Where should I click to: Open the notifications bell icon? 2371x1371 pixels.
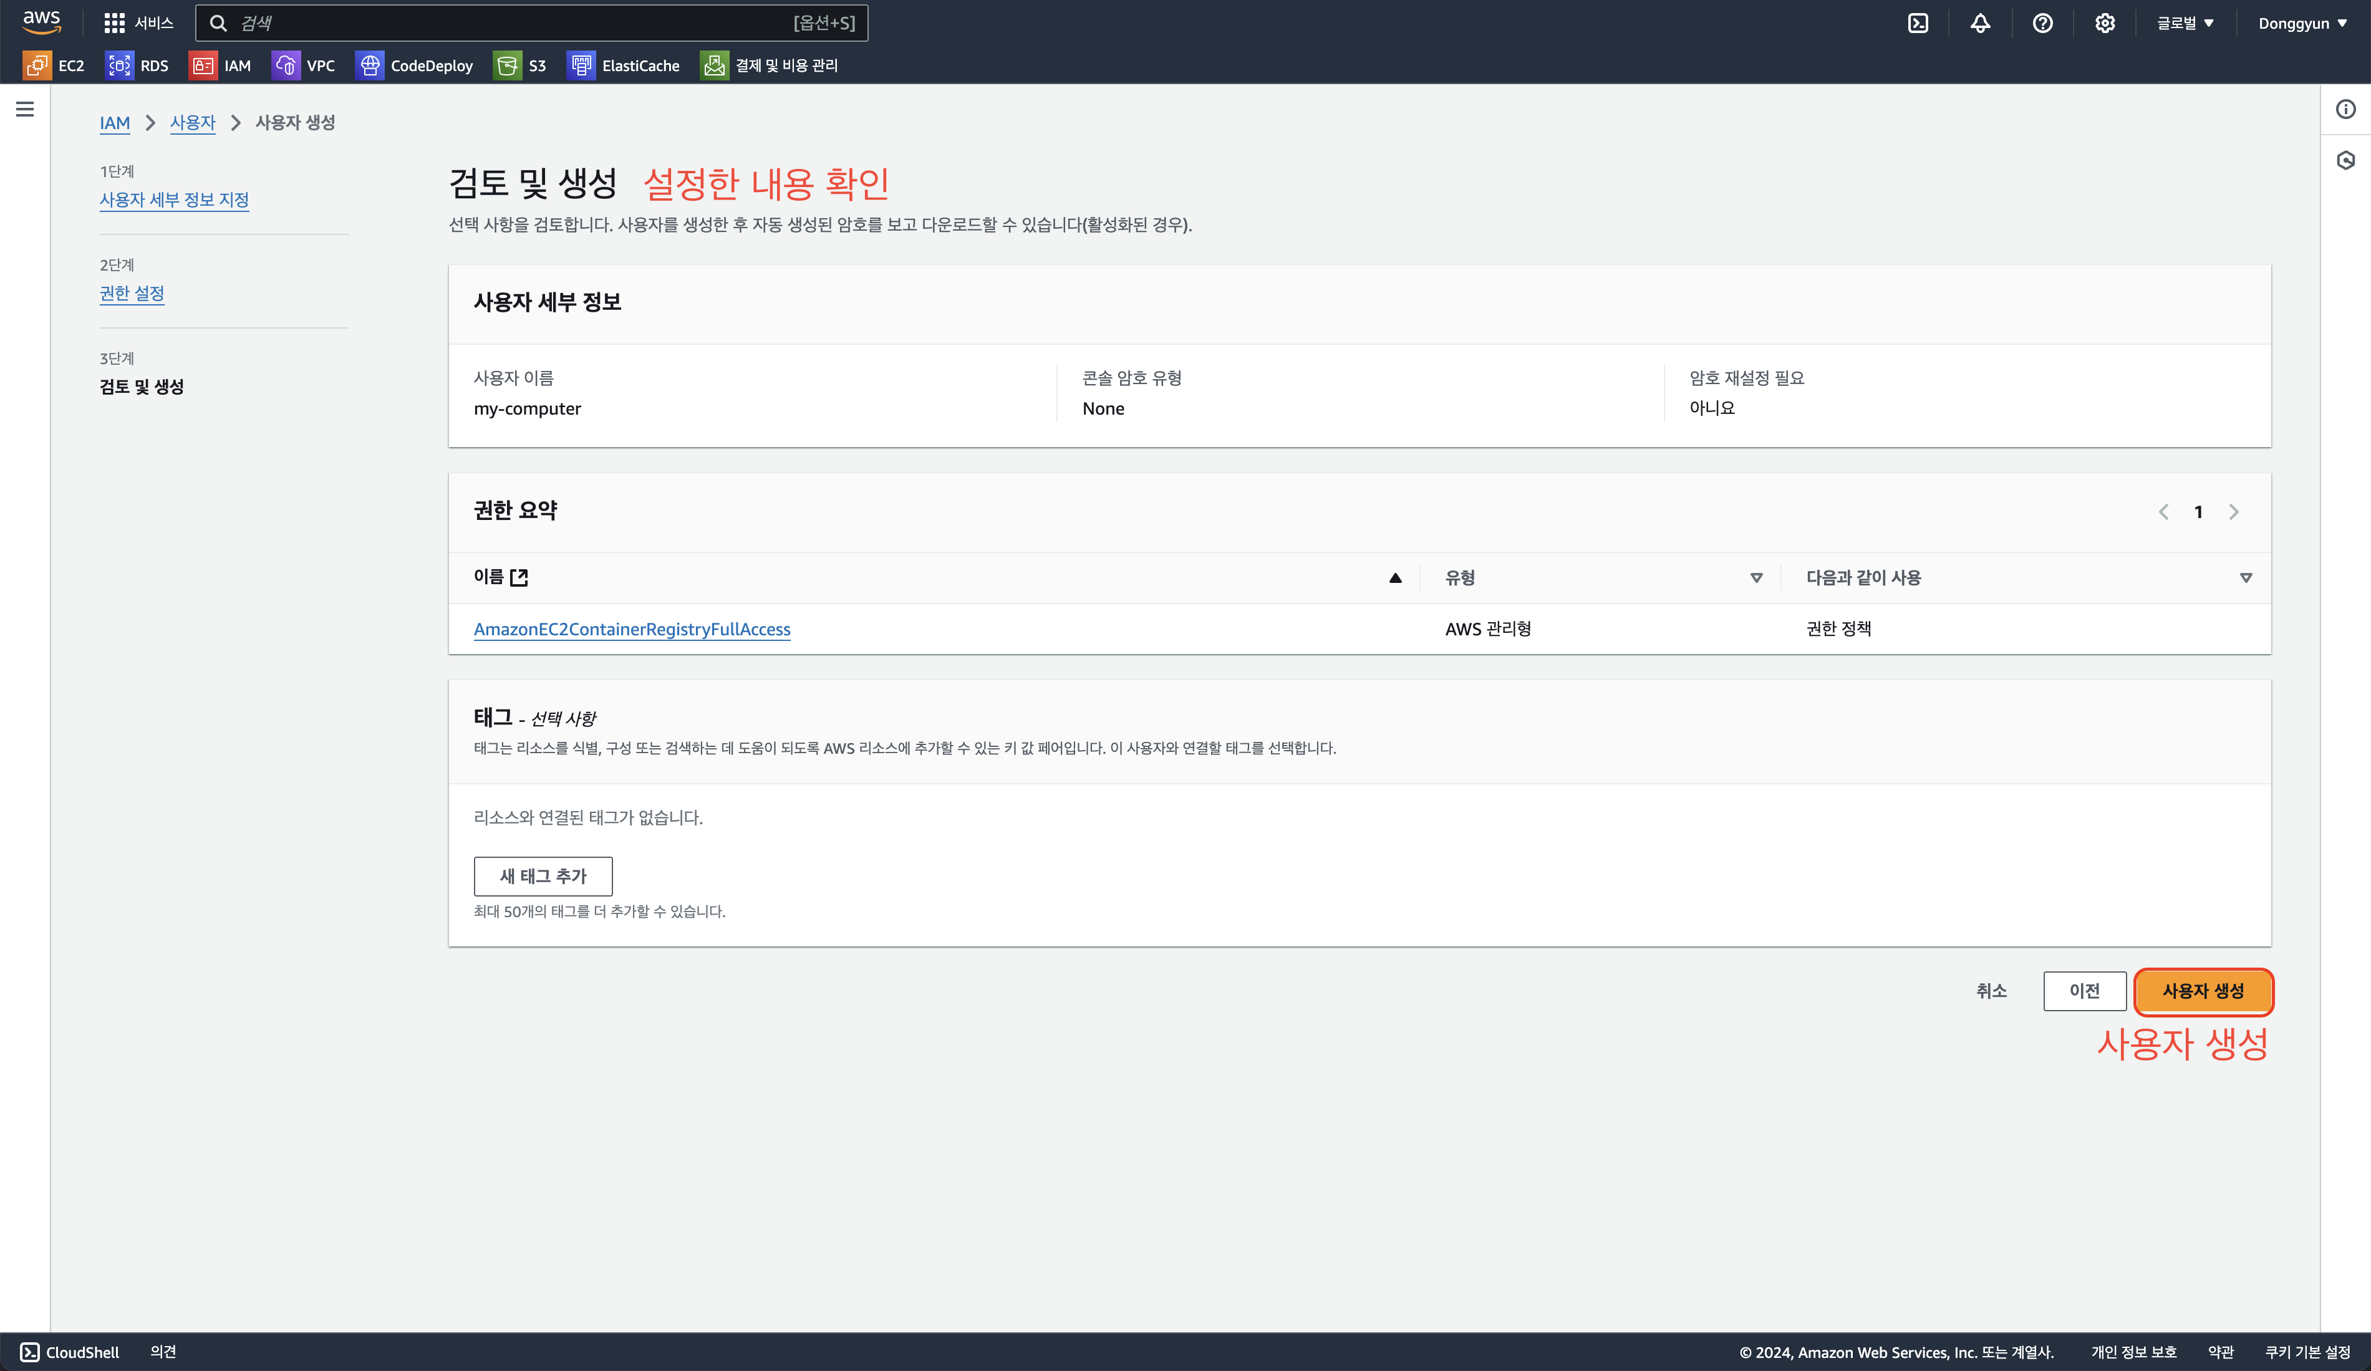click(1979, 24)
